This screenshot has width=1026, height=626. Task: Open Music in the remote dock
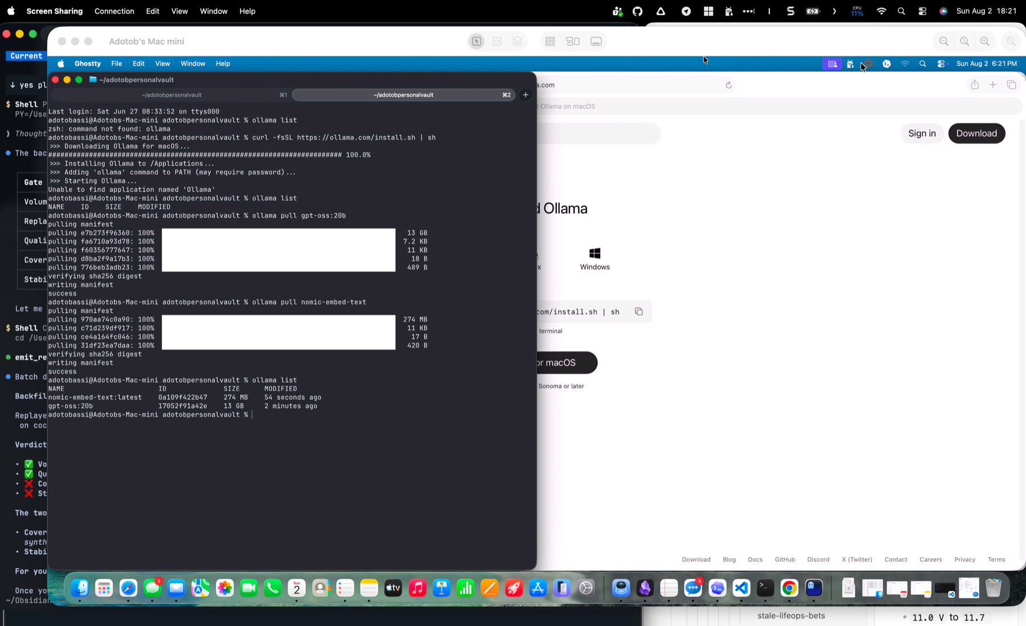click(417, 588)
